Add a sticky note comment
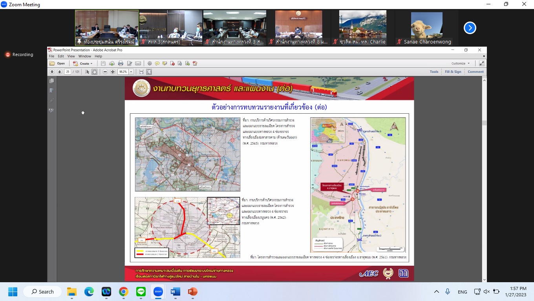This screenshot has width=534, height=301. 157,63
